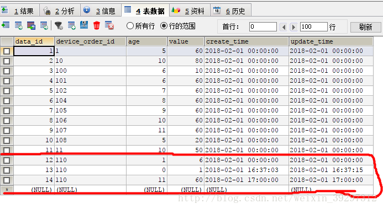Screen dimensions: 383x209
Task: Tick the checkbox for data_id 5 row
Action: 7,91
